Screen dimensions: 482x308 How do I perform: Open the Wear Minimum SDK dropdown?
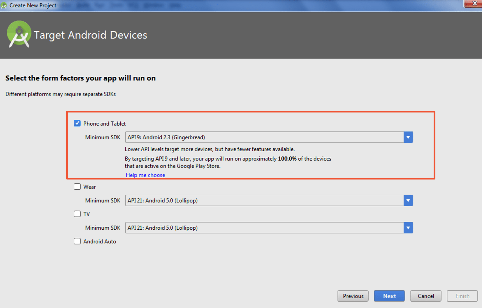point(262,200)
